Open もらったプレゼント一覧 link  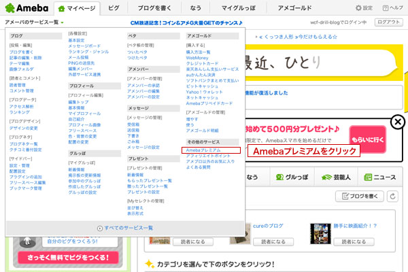point(150,181)
